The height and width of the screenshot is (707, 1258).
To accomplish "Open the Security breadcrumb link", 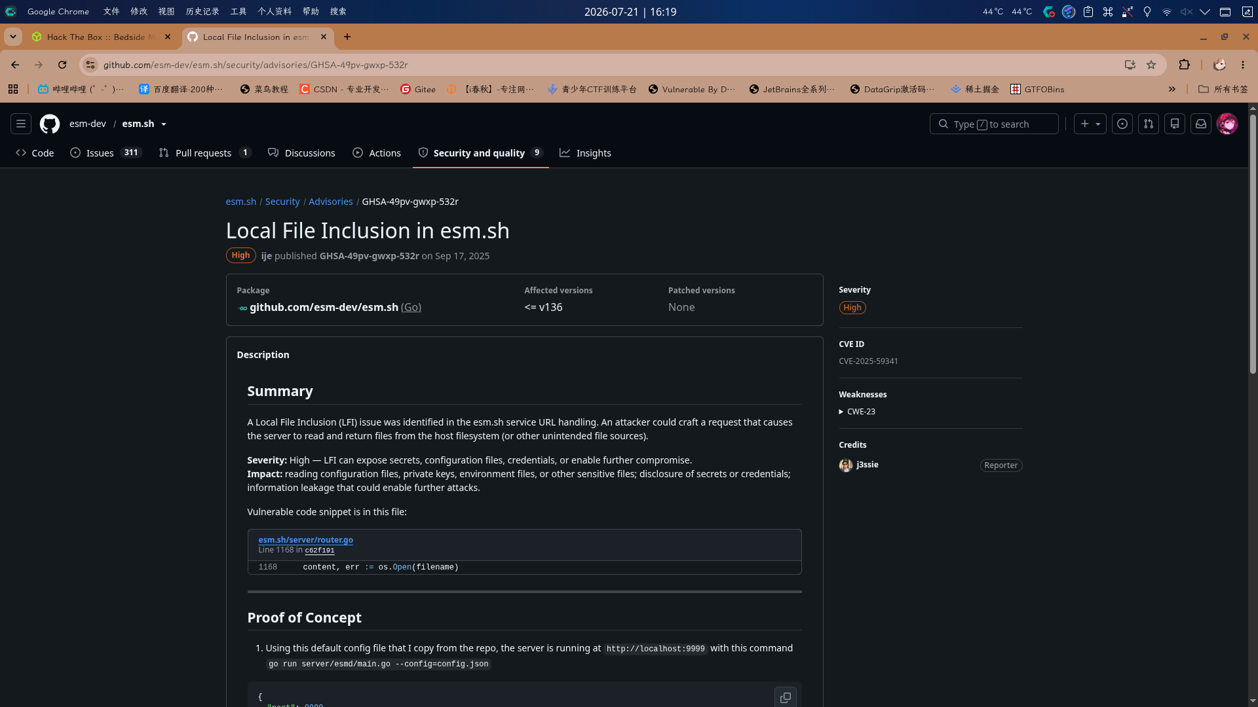I will pos(282,202).
